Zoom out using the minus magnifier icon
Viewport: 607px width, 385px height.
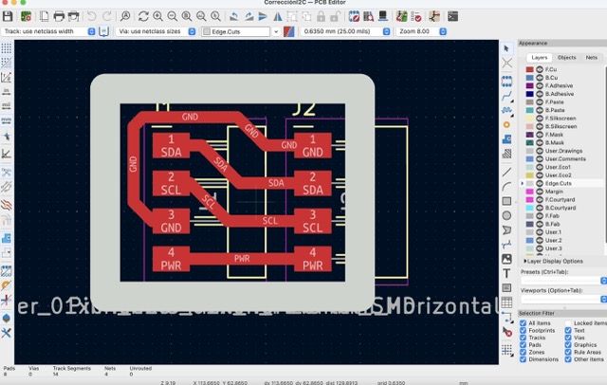[173, 16]
